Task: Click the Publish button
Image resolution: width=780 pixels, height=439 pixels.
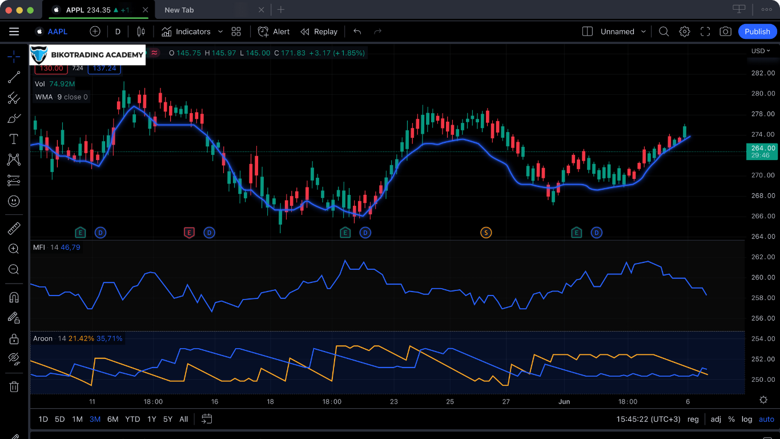Action: pos(758,31)
